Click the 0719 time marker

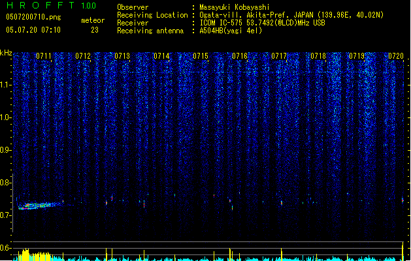pyautogui.click(x=357, y=56)
